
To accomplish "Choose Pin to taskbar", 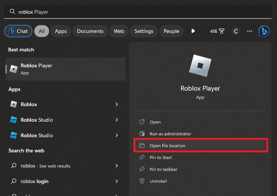I will [163, 169].
